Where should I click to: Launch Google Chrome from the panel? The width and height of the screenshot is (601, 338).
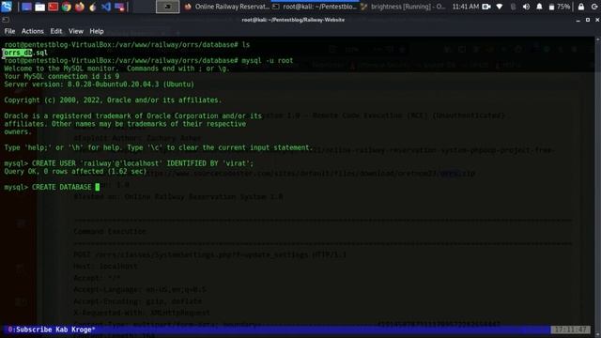pyautogui.click(x=67, y=7)
